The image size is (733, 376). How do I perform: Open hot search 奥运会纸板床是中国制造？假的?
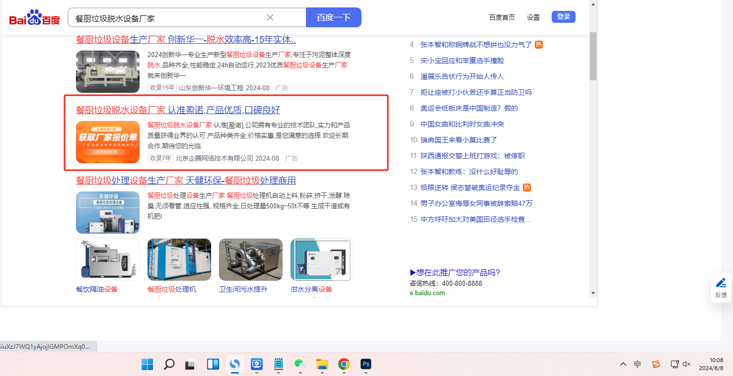click(x=469, y=108)
